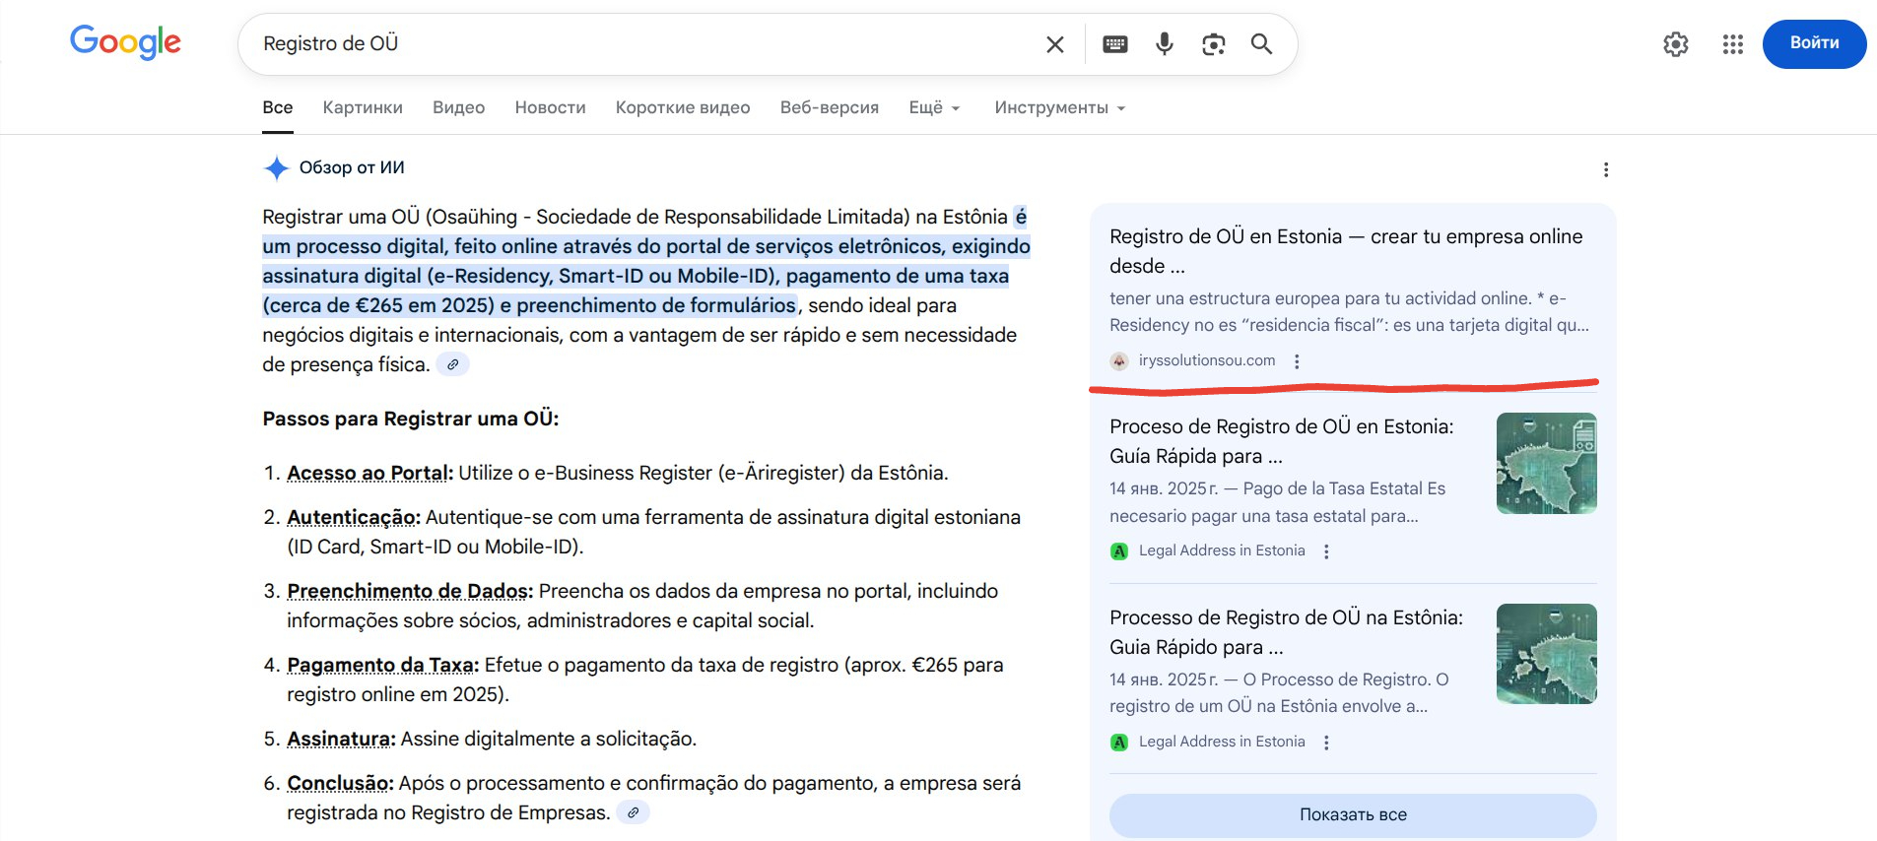The width and height of the screenshot is (1877, 841).
Task: Clear the search query with the X icon
Action: coord(1054,44)
